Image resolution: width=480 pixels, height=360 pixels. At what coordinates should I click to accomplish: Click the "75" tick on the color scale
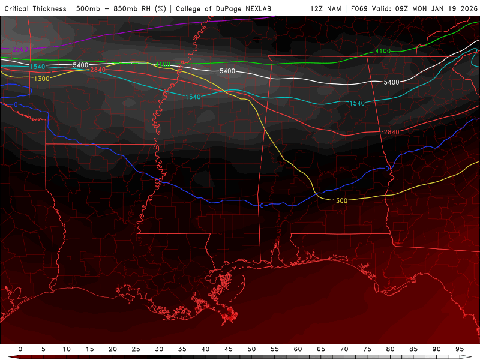tap(367, 349)
